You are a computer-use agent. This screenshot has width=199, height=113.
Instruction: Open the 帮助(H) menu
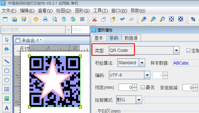point(138,11)
